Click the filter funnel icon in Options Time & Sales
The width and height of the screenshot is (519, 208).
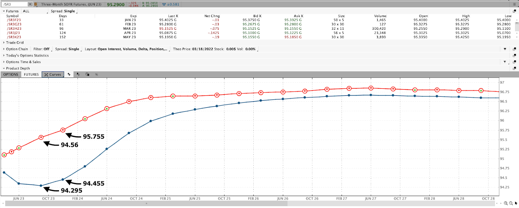click(505, 62)
